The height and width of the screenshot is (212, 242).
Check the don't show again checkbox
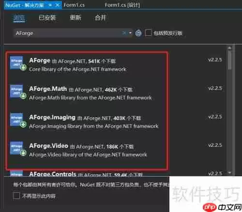click(16, 196)
